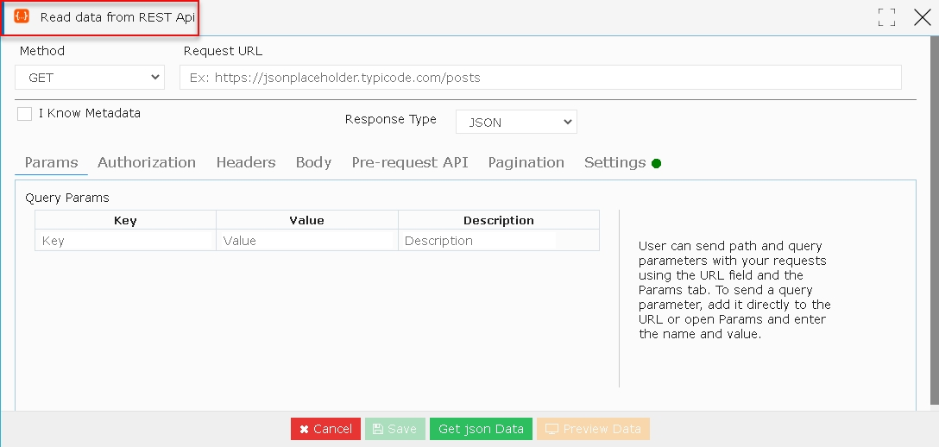The image size is (939, 447).
Task: Expand the Response Type JSON dropdown
Action: [516, 122]
